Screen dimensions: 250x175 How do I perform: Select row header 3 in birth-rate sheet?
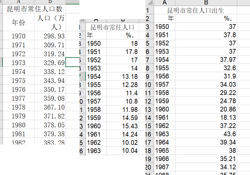click(150, 27)
